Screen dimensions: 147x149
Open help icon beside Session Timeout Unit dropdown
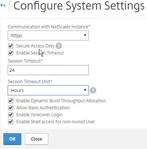tap(93, 91)
